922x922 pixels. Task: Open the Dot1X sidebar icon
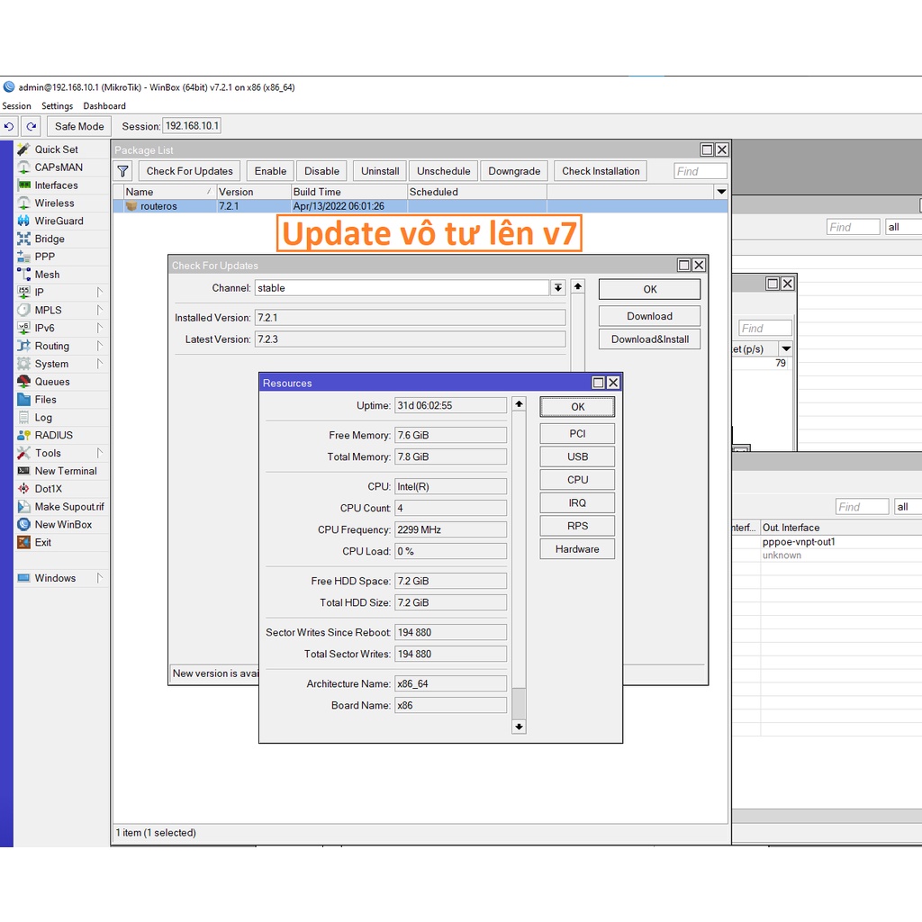point(23,489)
